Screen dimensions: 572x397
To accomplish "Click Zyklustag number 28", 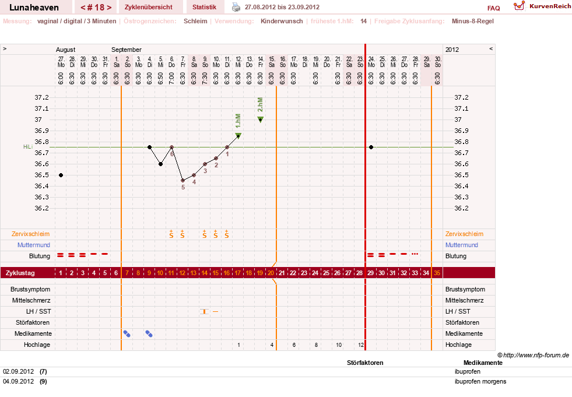I will [359, 273].
